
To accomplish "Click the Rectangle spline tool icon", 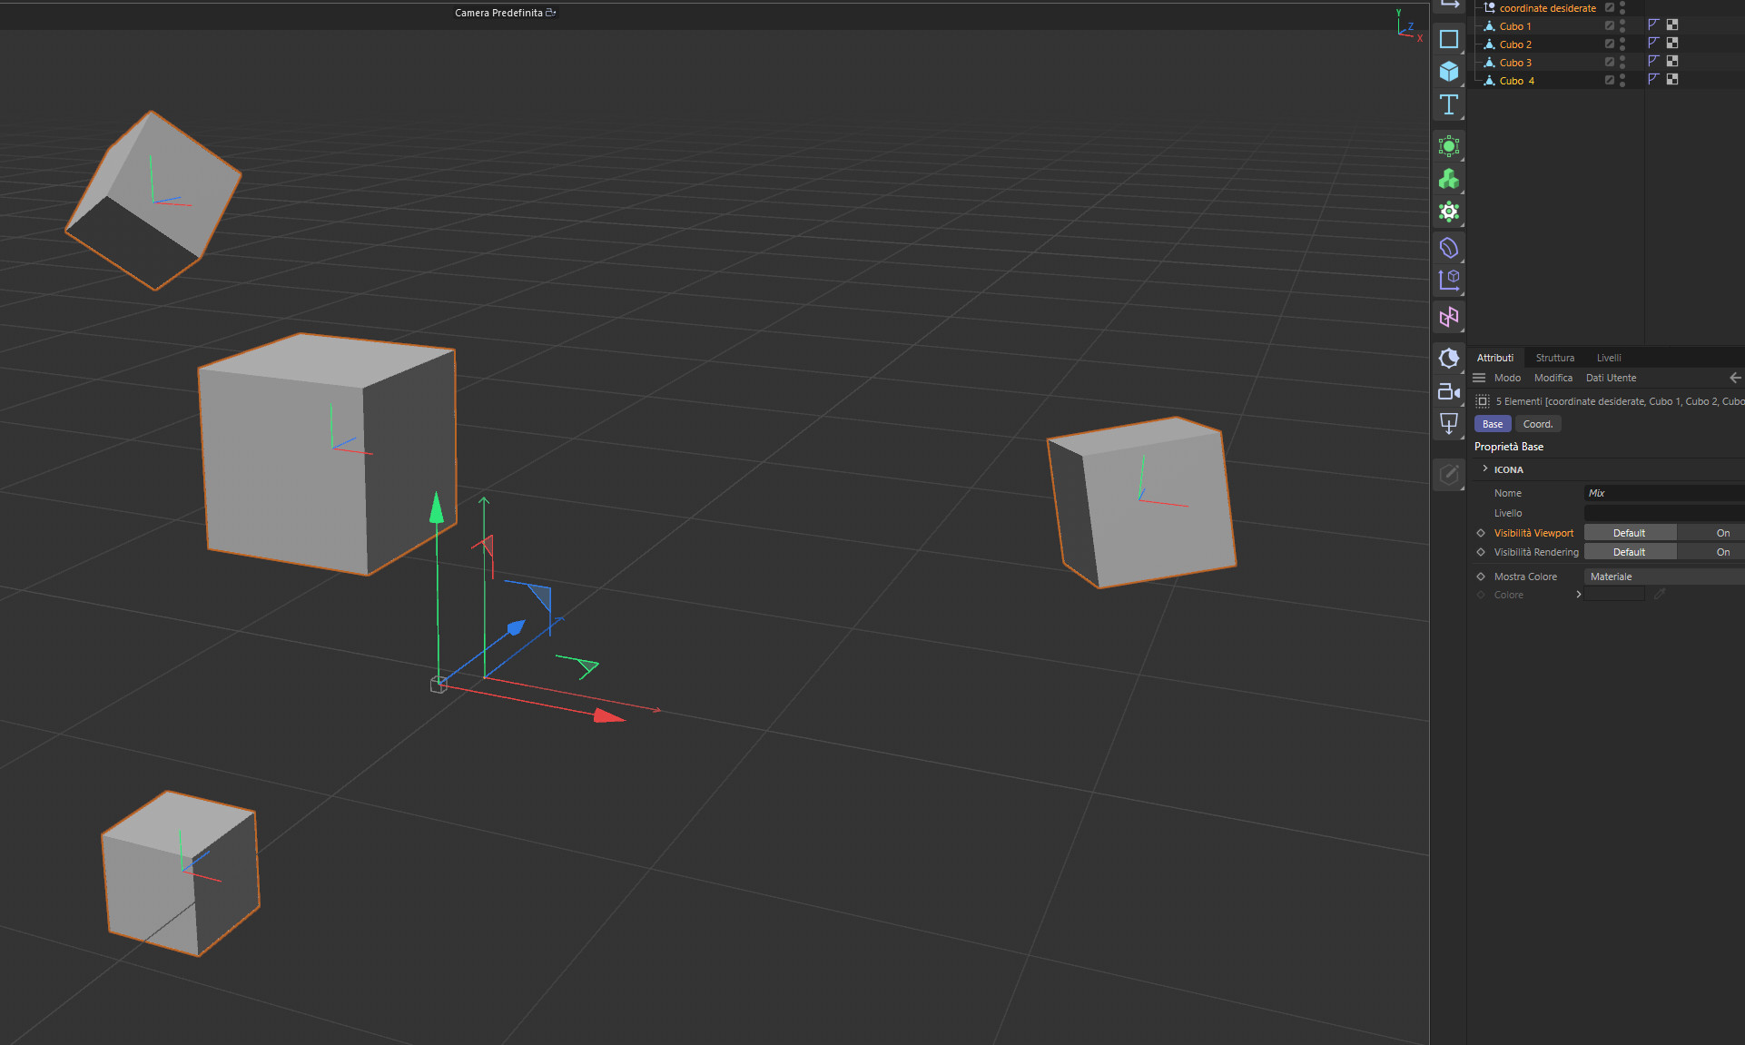I will tap(1449, 39).
